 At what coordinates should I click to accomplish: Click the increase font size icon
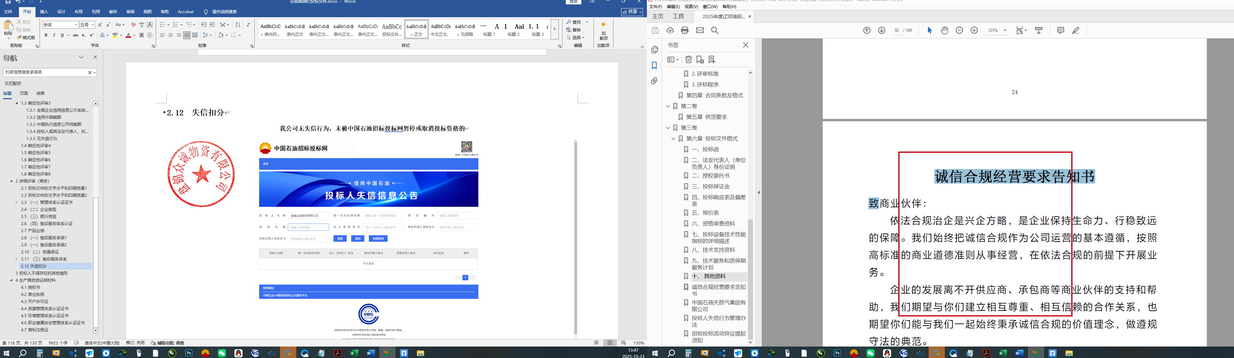(100, 25)
